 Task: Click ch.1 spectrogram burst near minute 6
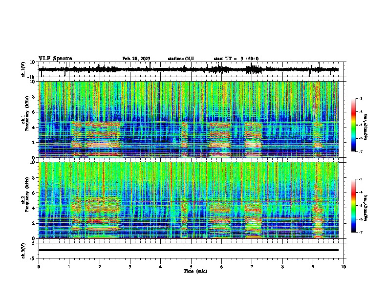tap(220, 139)
